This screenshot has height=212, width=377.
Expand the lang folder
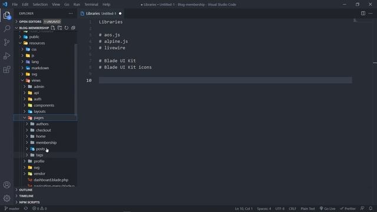[x=35, y=62]
